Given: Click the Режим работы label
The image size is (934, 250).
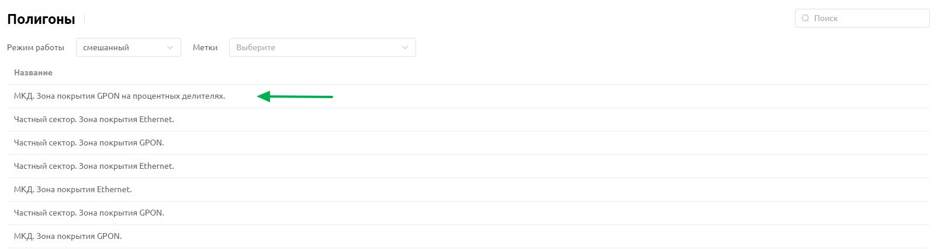Looking at the screenshot, I should (36, 47).
